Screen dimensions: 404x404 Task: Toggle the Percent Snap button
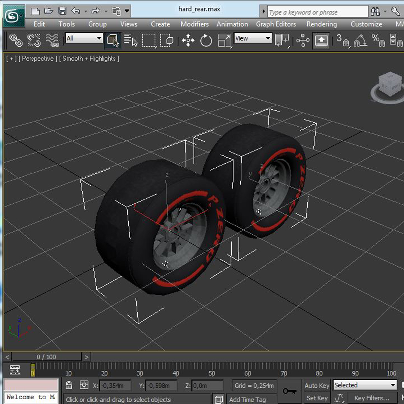pos(378,40)
